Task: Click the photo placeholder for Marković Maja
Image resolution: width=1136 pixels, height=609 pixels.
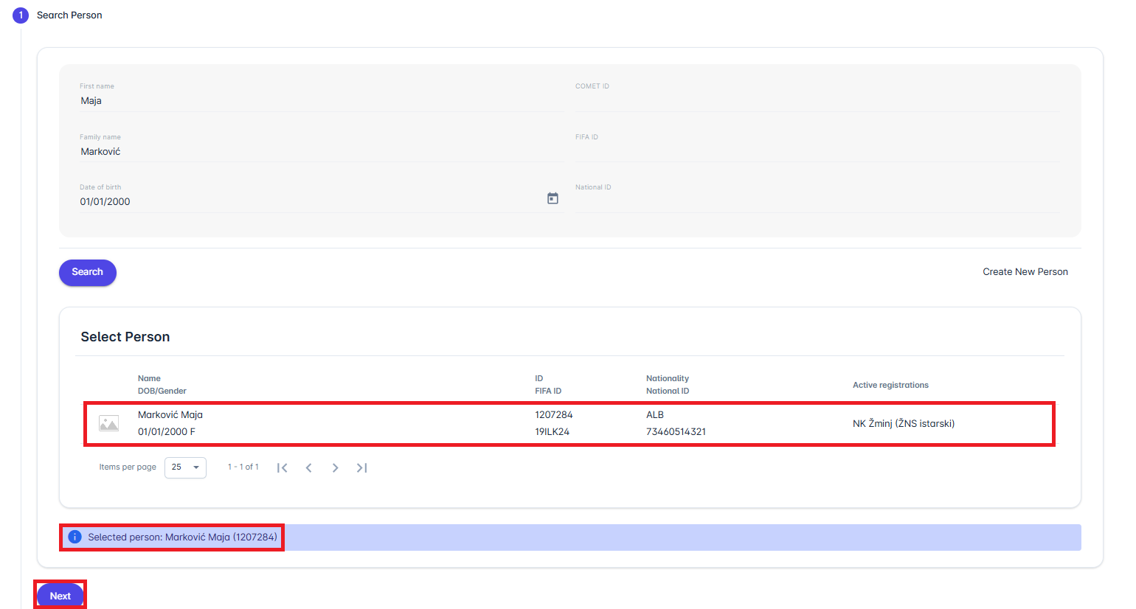Action: click(109, 423)
